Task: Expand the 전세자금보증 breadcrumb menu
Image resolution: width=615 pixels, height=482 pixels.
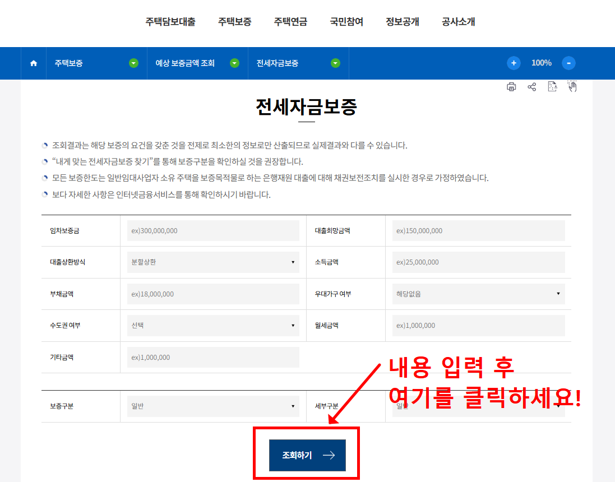Action: (335, 63)
